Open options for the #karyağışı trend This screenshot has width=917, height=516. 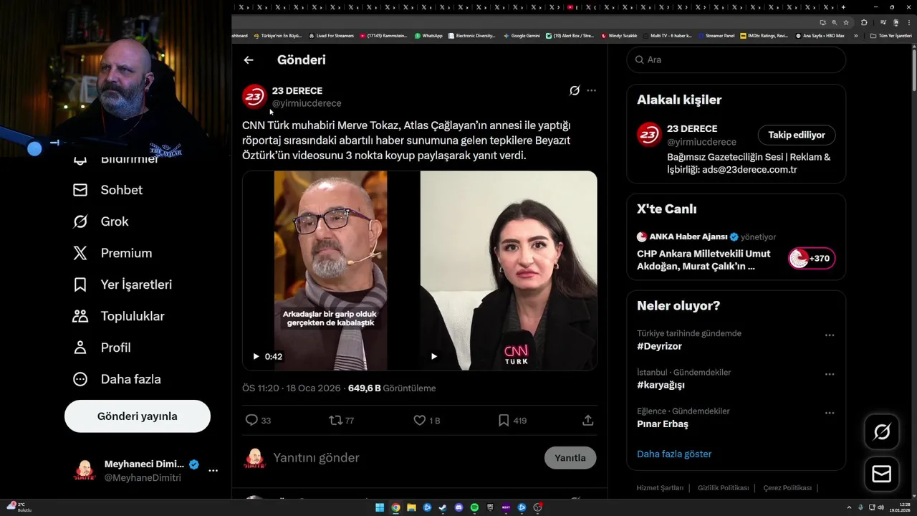[x=830, y=374]
